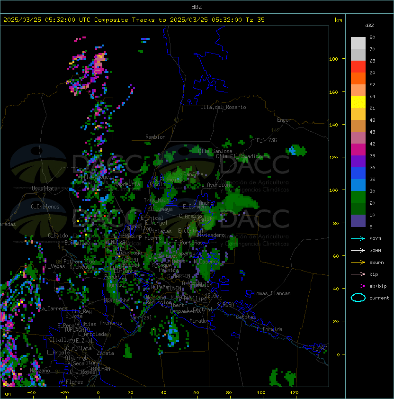
Task: Click the Potrerillos map label
Action: coord(79,261)
